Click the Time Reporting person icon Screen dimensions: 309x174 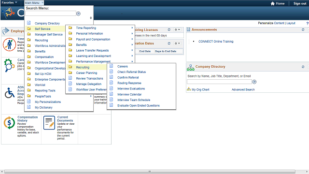coord(9,44)
